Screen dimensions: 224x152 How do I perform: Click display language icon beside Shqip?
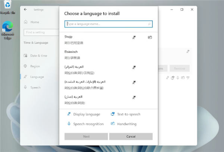(x=134, y=38)
